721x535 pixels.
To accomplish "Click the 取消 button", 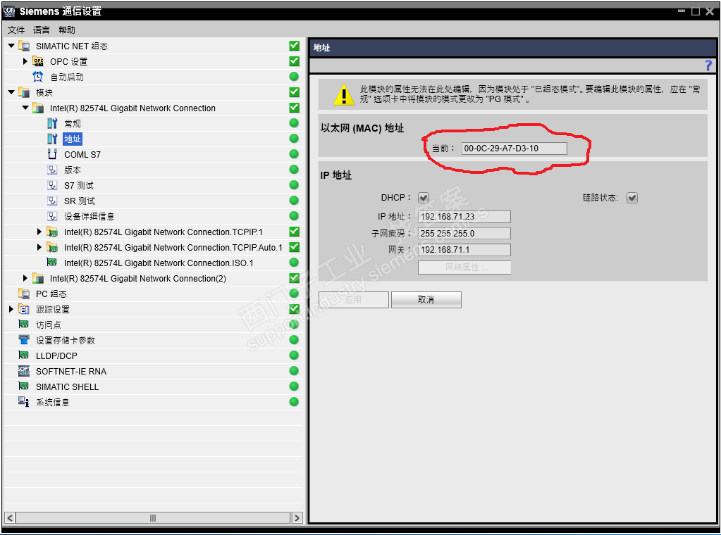I will pos(426,300).
